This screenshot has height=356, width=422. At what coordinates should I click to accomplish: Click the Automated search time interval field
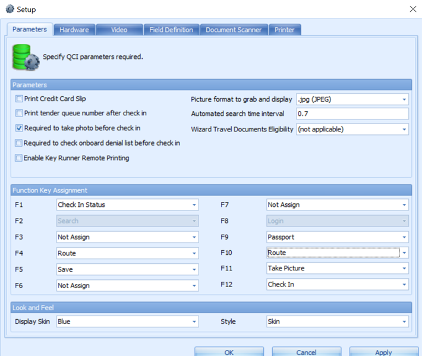[352, 114]
